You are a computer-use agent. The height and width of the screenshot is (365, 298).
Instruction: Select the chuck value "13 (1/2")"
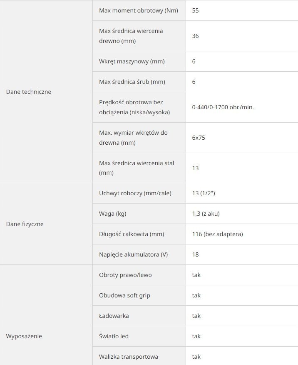pyautogui.click(x=204, y=193)
